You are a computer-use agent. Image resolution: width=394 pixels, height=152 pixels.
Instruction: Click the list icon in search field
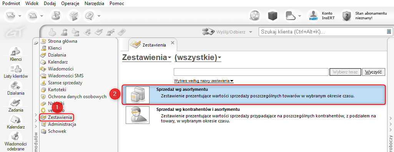click(x=389, y=32)
